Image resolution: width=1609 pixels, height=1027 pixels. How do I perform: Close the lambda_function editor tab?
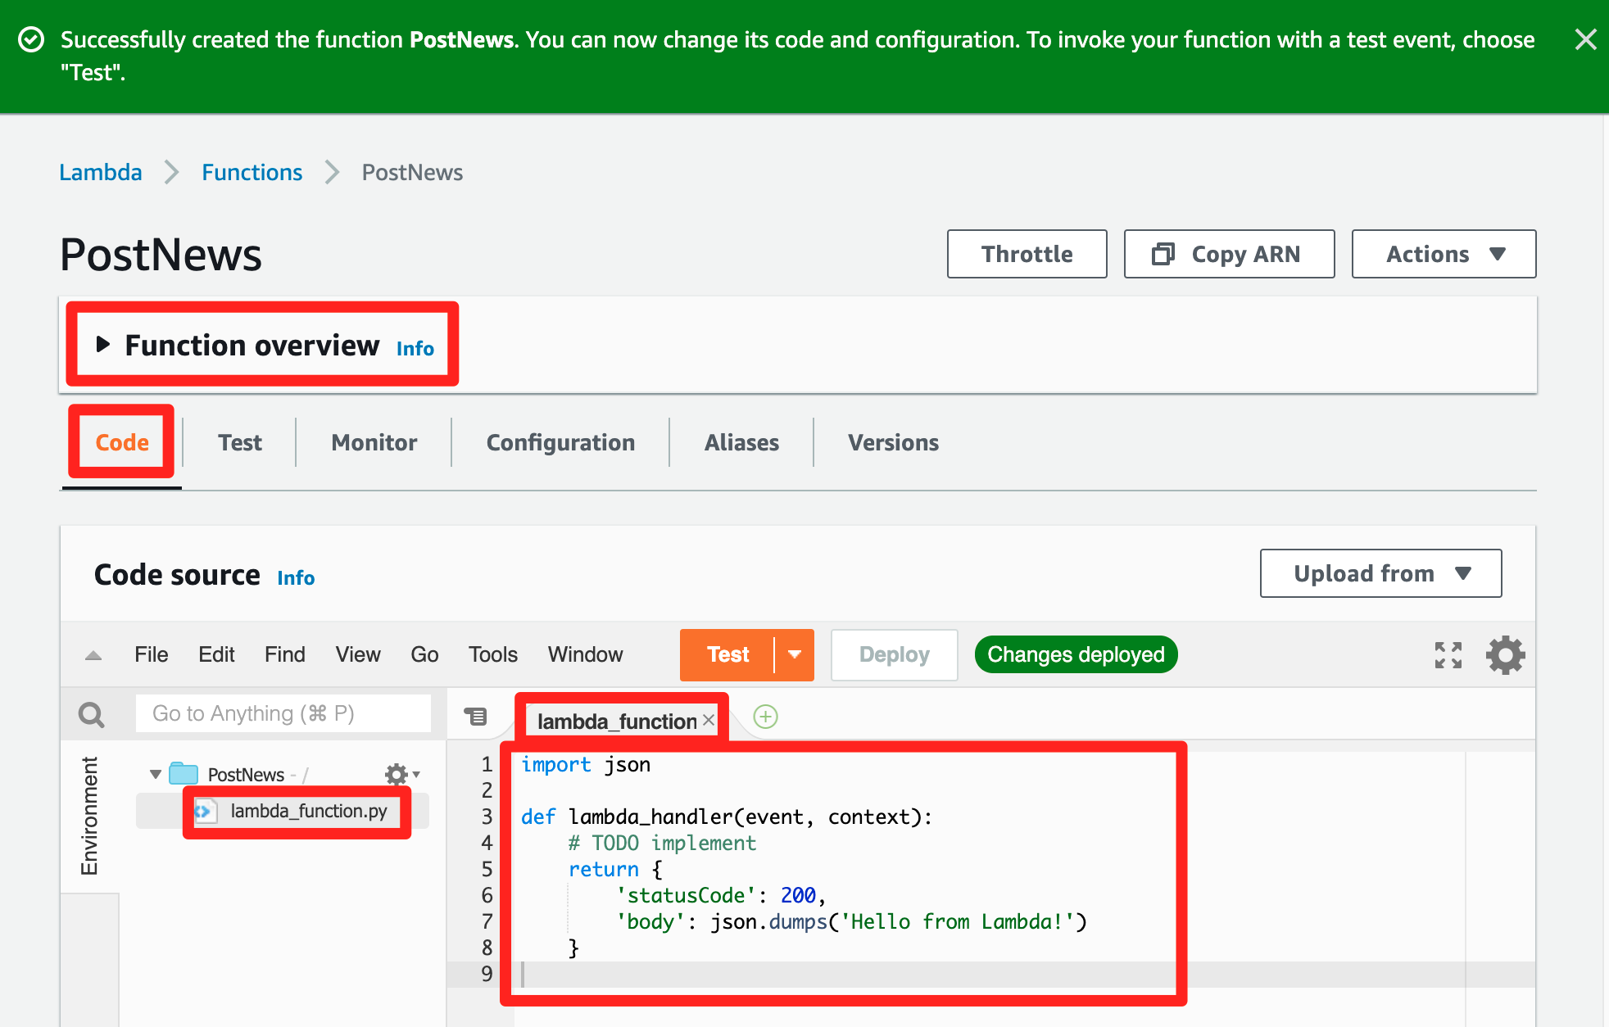pyautogui.click(x=709, y=720)
